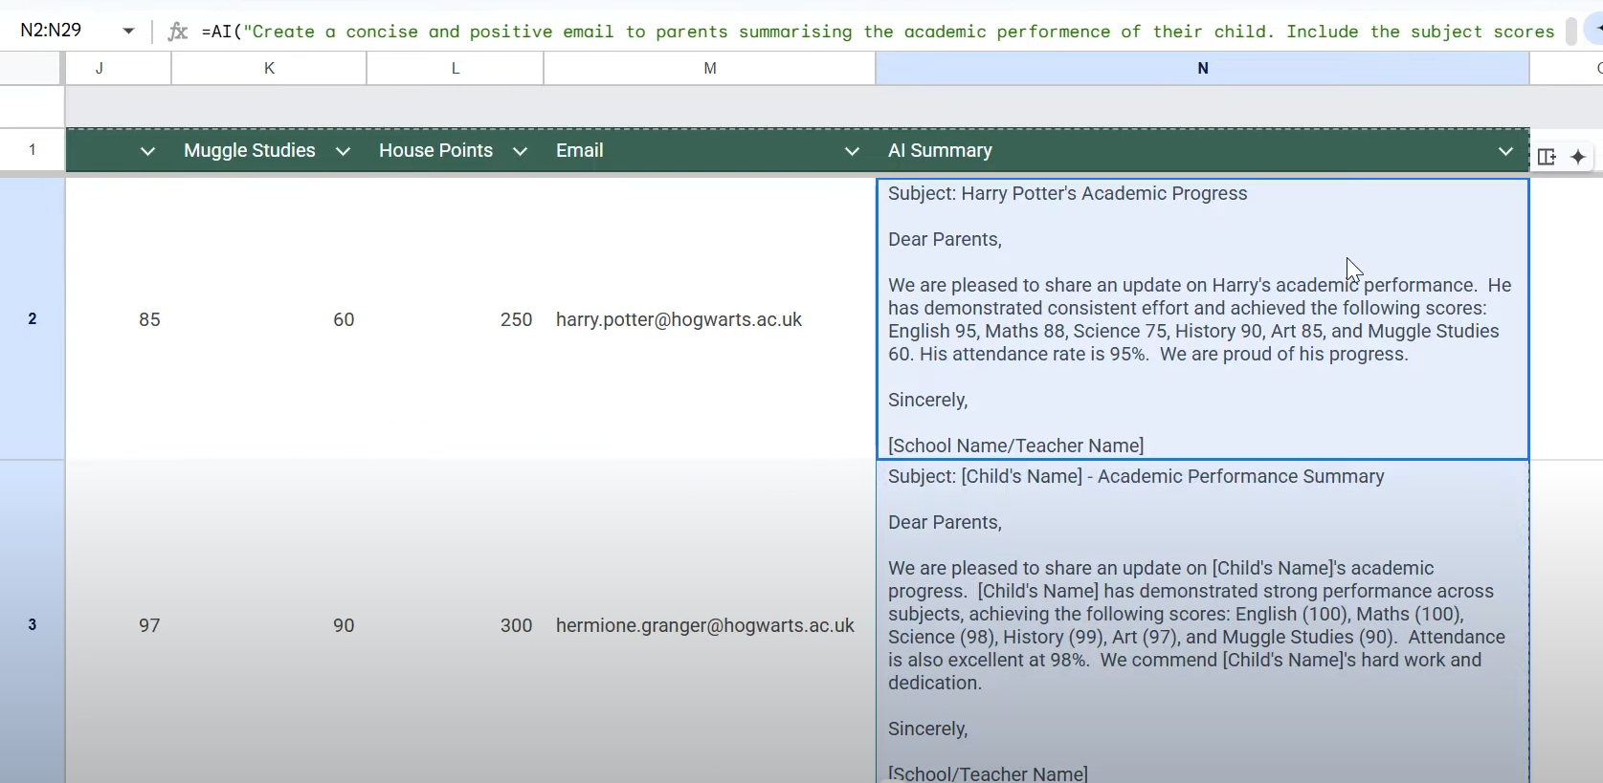Click the Name box showing N2:N29

[x=53, y=31]
